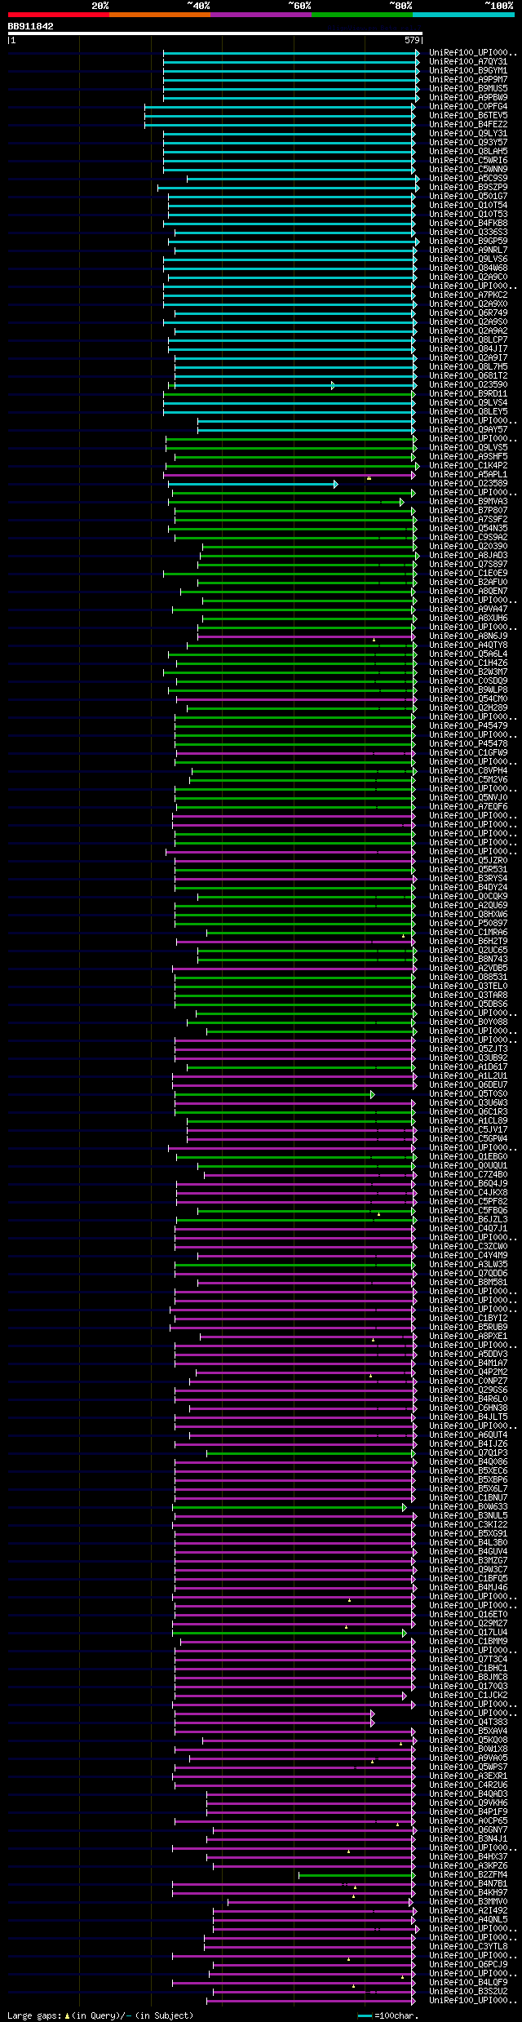This screenshot has height=2022, width=522.
Task: Click the red 20% identity legend segment
Action: pyautogui.click(x=59, y=15)
